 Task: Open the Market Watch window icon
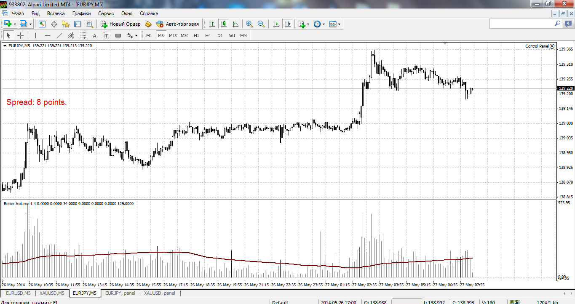(x=43, y=24)
